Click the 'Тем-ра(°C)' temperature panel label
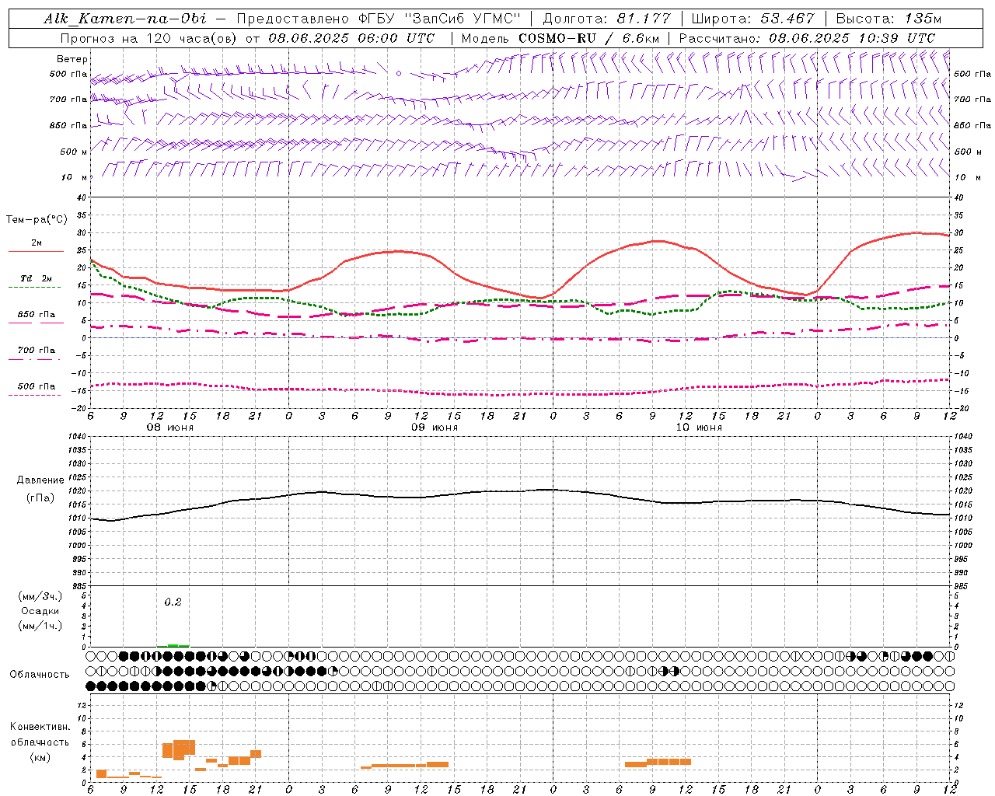This screenshot has width=995, height=796. 37,220
